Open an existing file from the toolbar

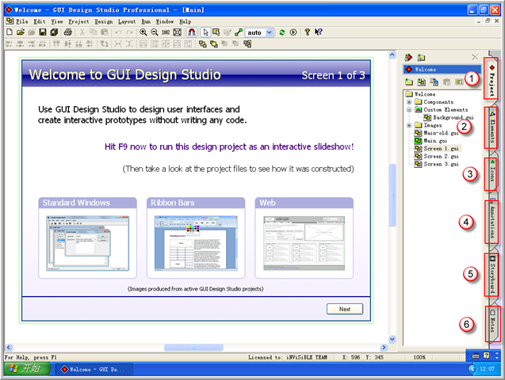pos(21,32)
